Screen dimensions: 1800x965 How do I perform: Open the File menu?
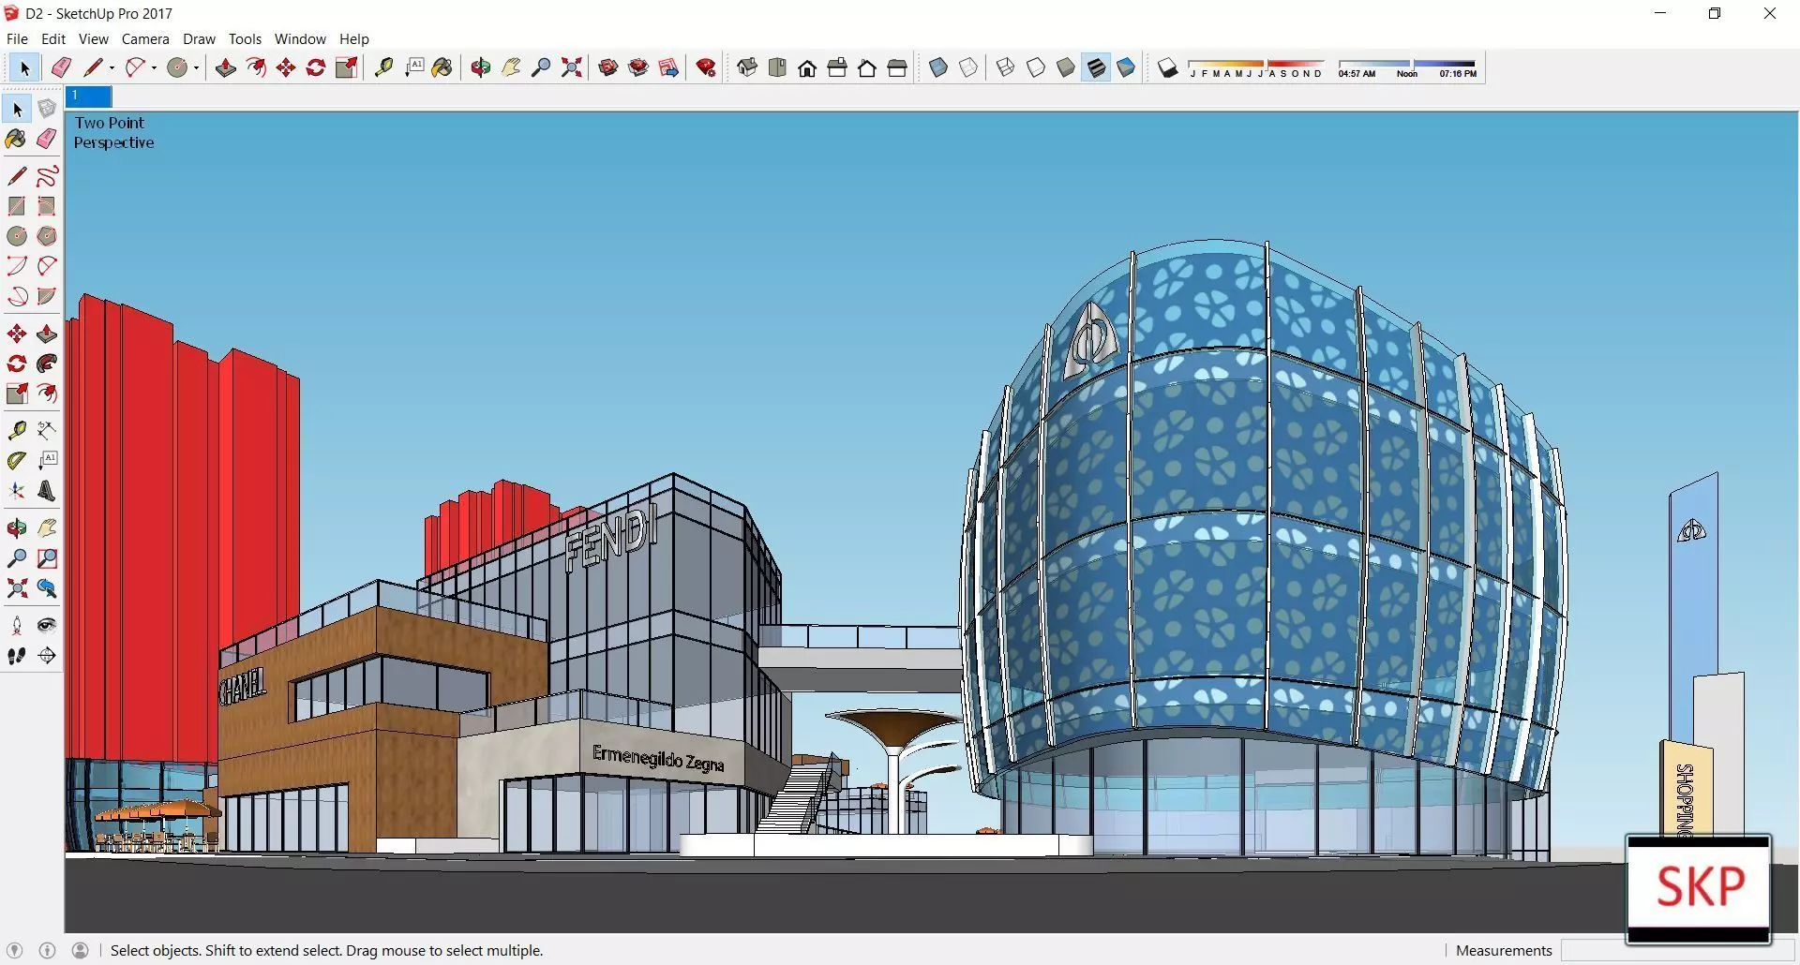[x=17, y=38]
